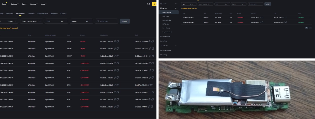This screenshot has height=119, width=315.
Task: Click the search magnifier icon in top bar
Action: pos(149,4)
